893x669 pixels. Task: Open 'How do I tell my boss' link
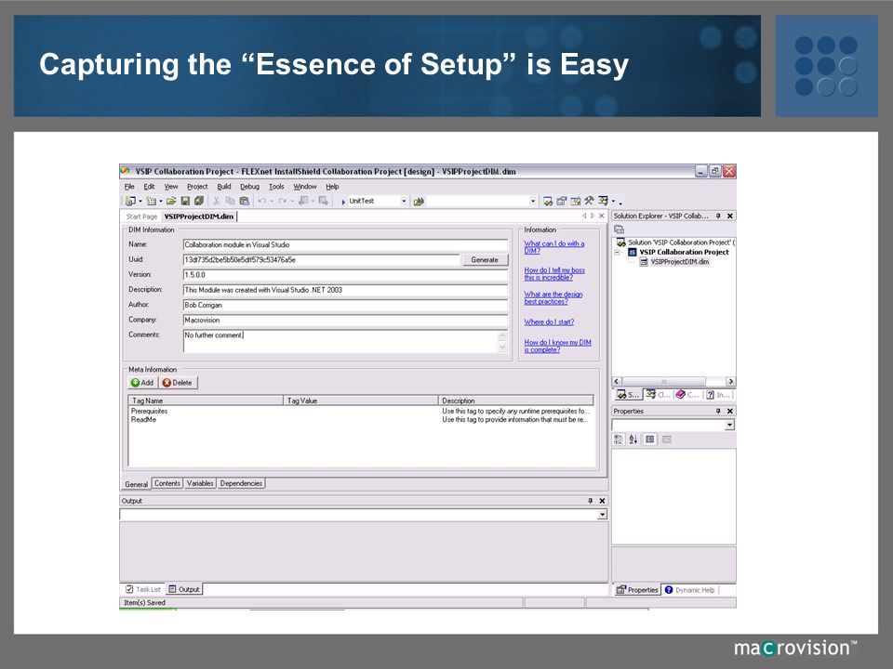pos(554,273)
